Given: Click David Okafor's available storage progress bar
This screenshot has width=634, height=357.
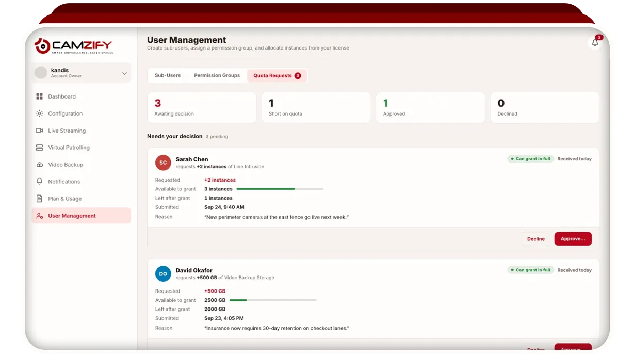Looking at the screenshot, I should coord(273,300).
